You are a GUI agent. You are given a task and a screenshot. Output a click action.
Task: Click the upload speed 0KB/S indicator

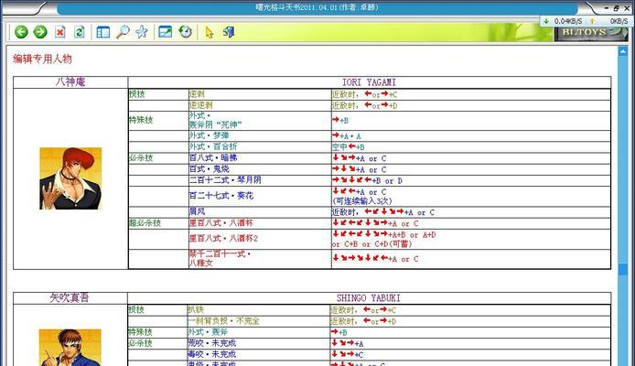pos(608,21)
